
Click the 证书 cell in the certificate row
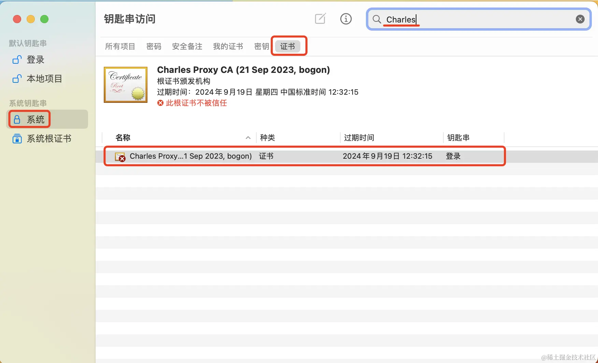266,156
